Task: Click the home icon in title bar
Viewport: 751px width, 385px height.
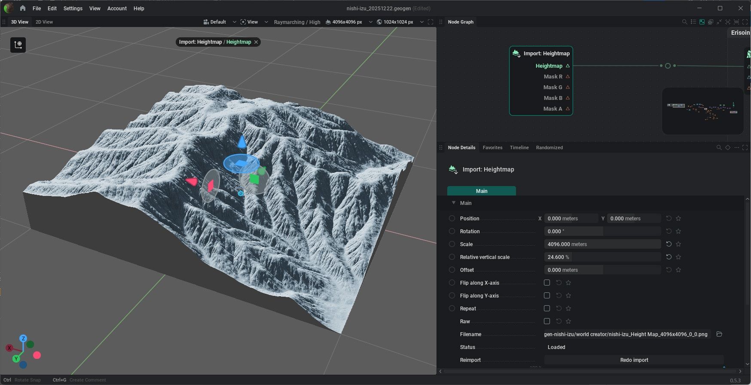Action: (x=22, y=8)
